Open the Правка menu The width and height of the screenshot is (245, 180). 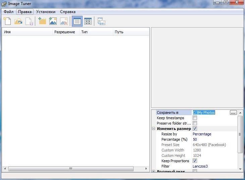tap(25, 12)
